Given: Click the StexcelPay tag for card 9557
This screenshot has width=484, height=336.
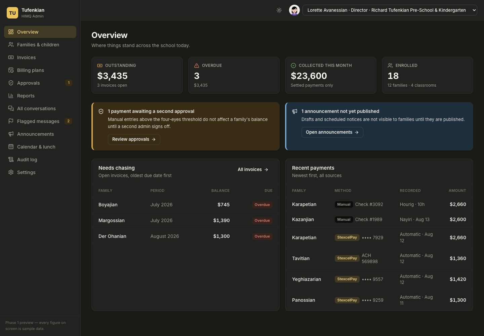Looking at the screenshot, I should [347, 279].
